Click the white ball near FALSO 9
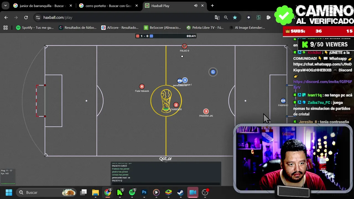The height and width of the screenshot is (199, 354). 182,56
